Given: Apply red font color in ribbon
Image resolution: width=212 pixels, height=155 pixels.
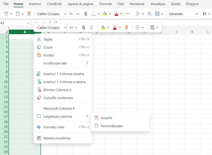Looking at the screenshot, I should point(116,14).
